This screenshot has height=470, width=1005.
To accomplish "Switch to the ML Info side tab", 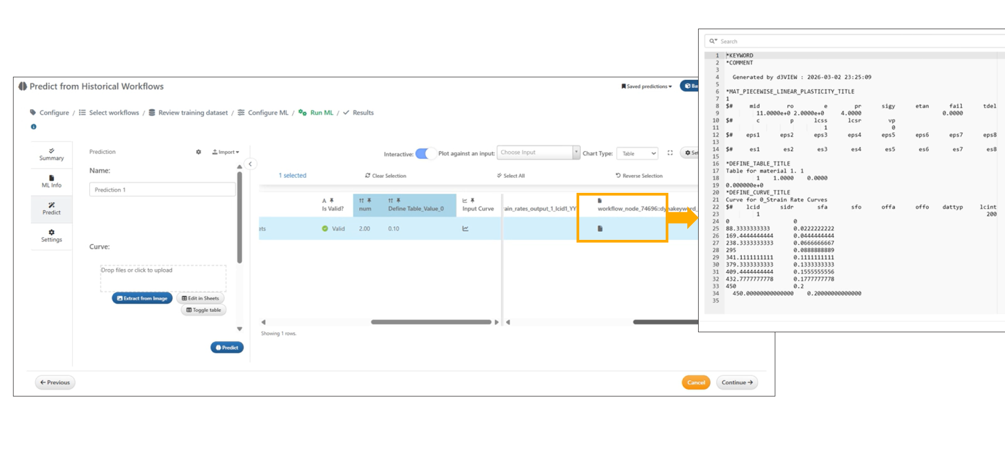I will [x=51, y=182].
